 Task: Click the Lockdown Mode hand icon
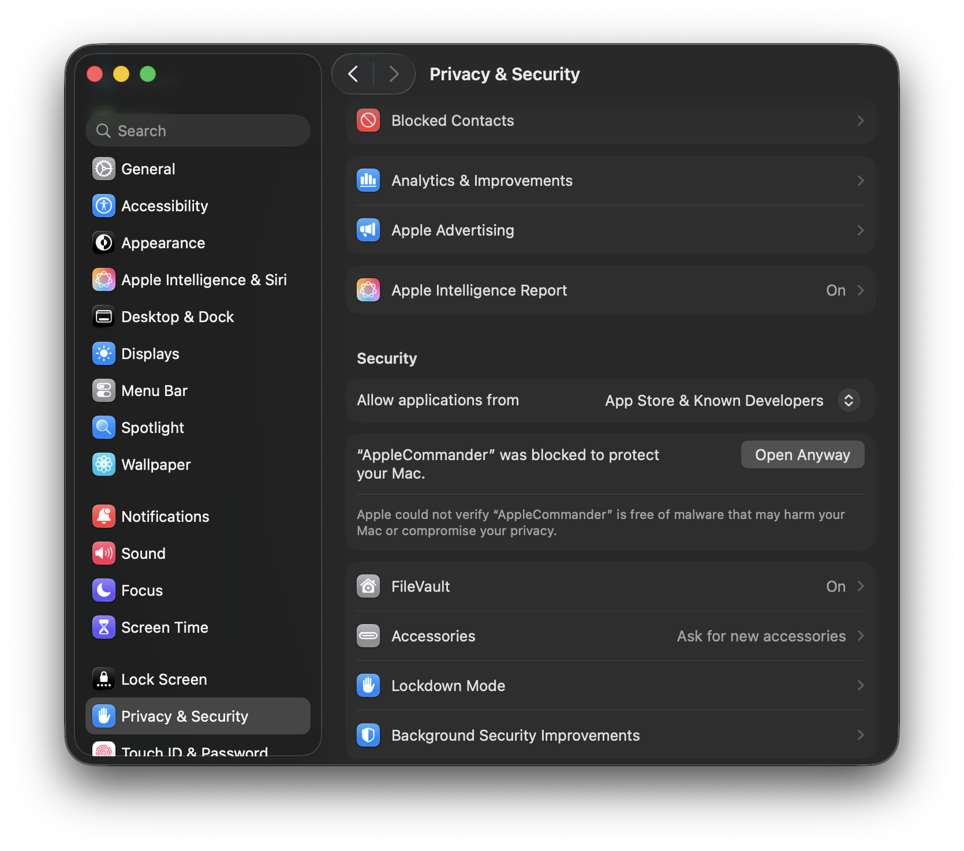(x=368, y=686)
